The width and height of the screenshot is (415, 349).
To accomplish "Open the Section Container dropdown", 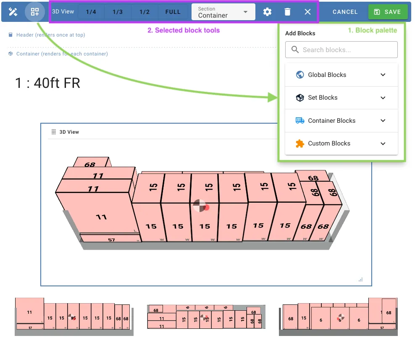I will click(x=223, y=12).
